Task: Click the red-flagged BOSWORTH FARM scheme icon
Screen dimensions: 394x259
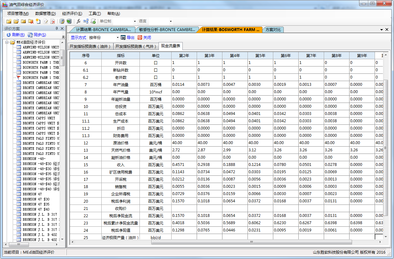Action: point(19,78)
